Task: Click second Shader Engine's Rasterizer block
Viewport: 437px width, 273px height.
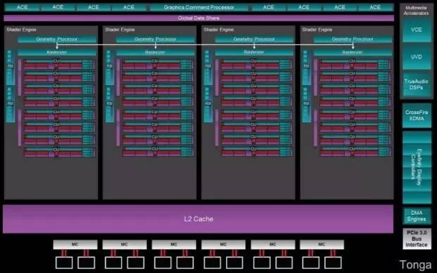Action: [155, 52]
